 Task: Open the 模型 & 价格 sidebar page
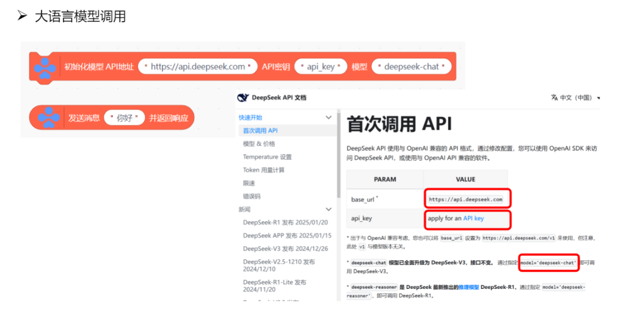(259, 144)
